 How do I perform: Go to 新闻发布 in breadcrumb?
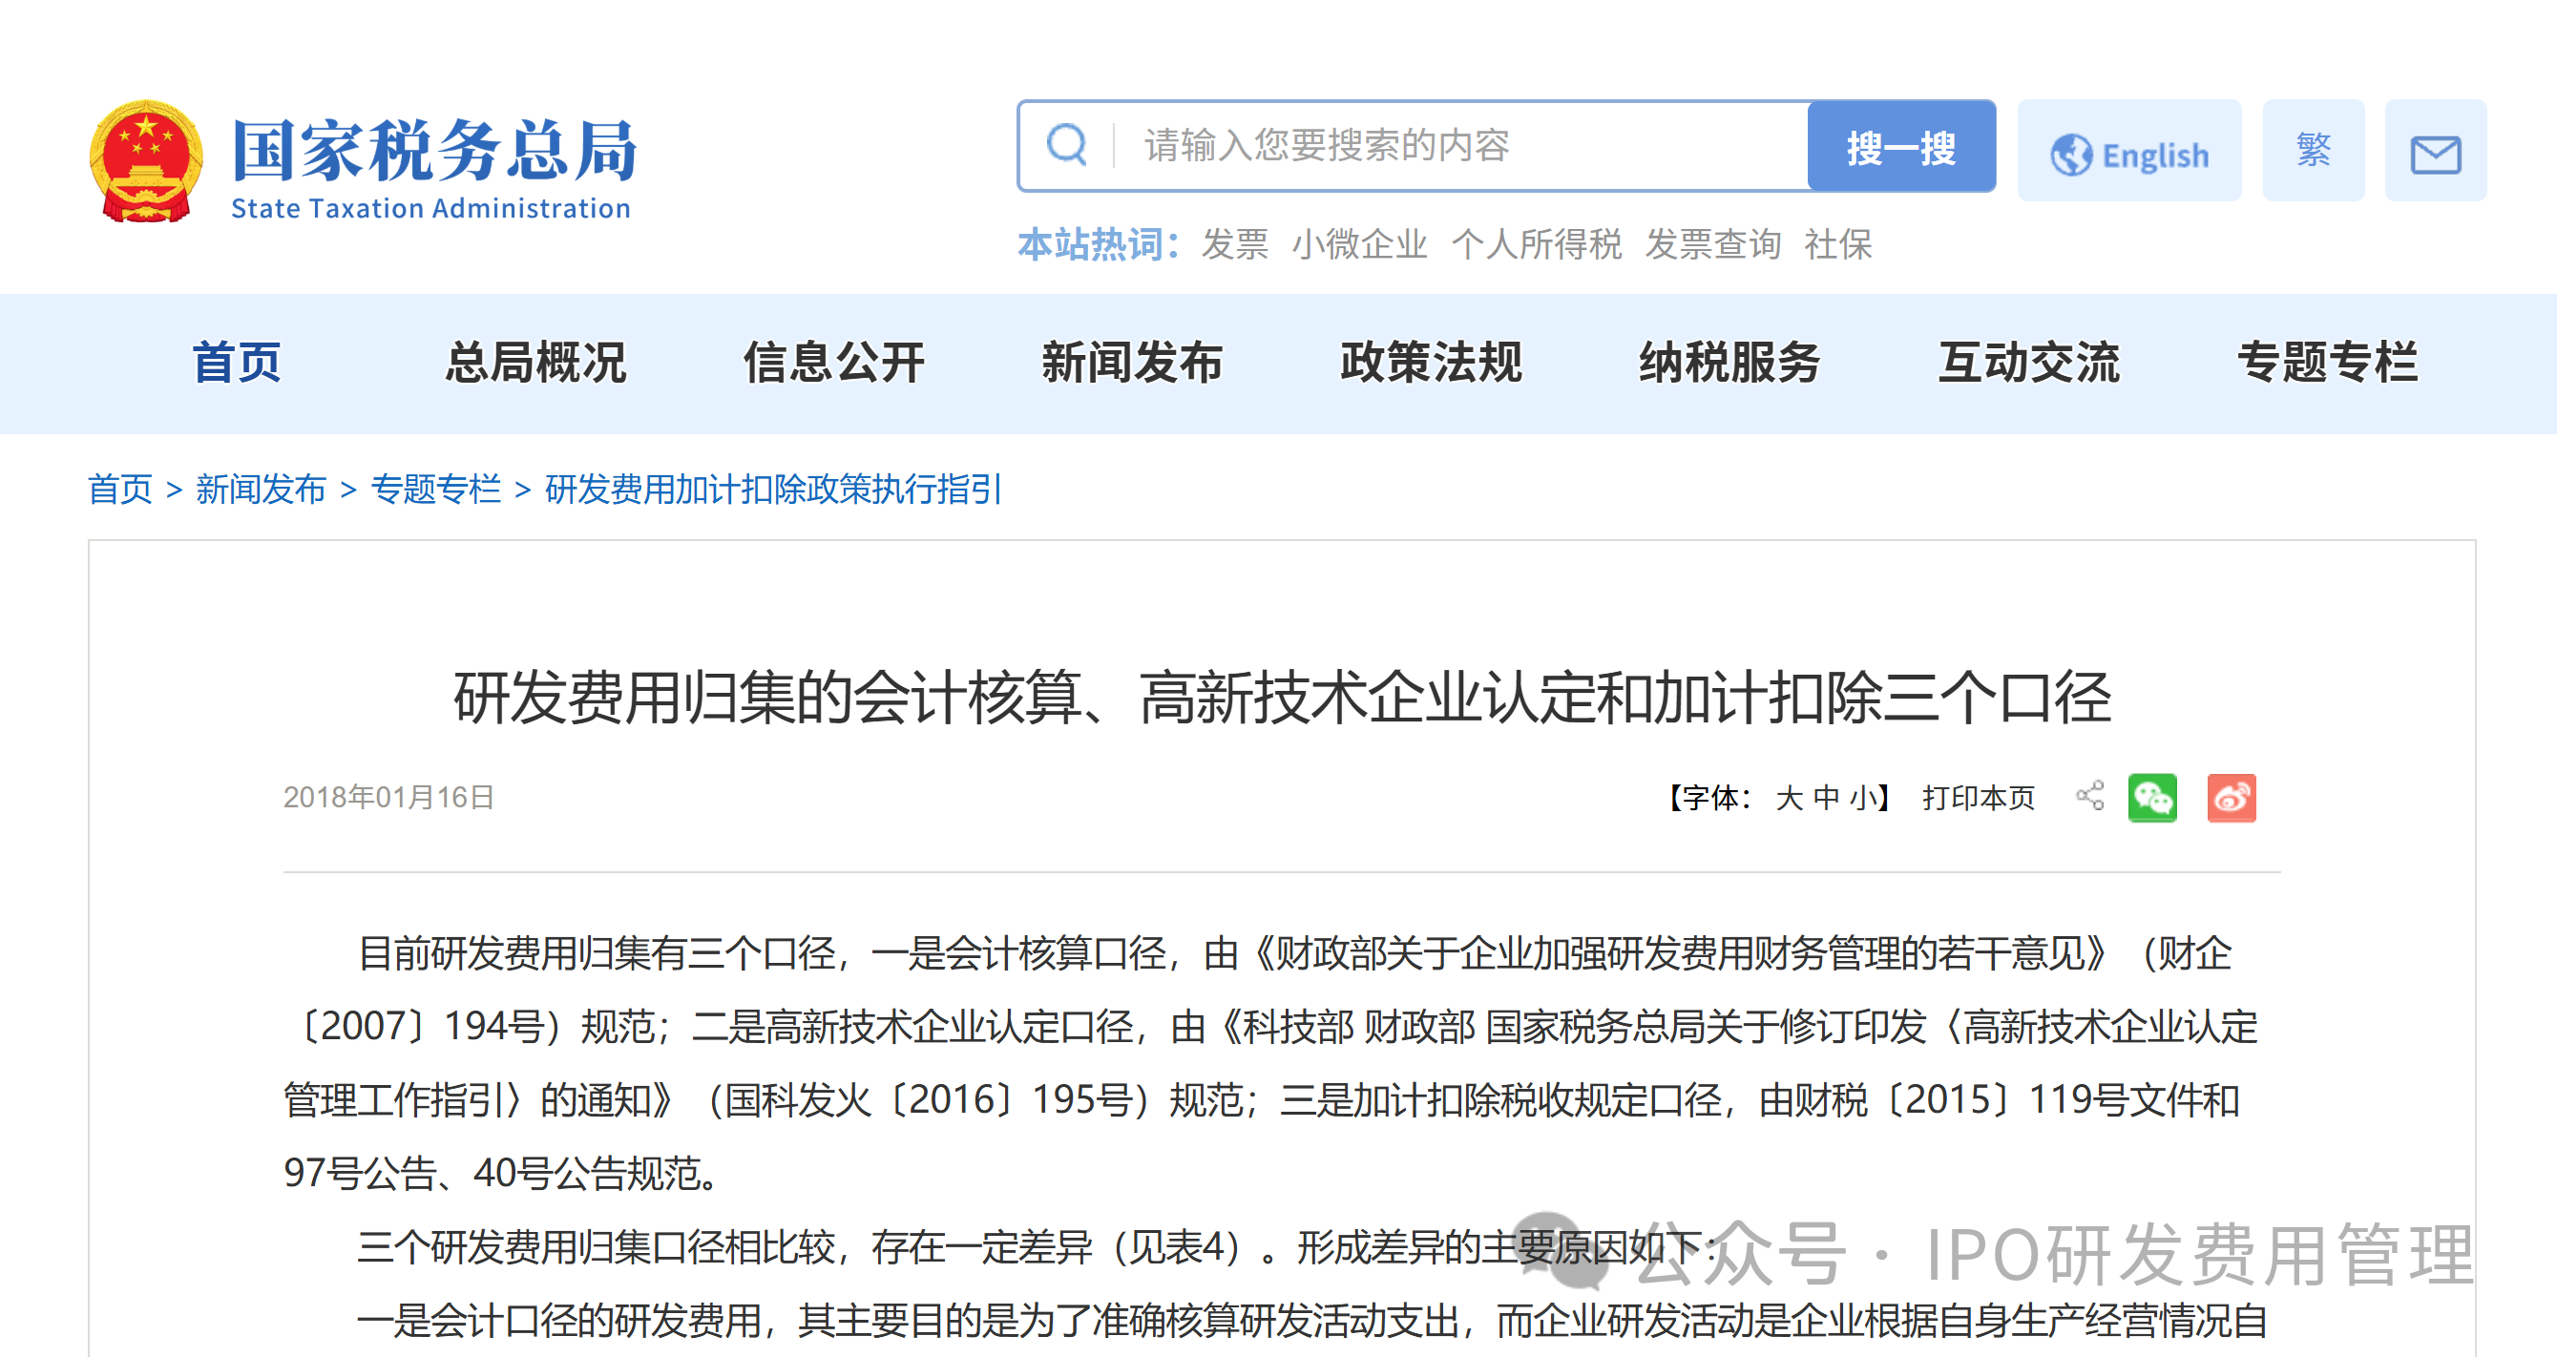[262, 490]
